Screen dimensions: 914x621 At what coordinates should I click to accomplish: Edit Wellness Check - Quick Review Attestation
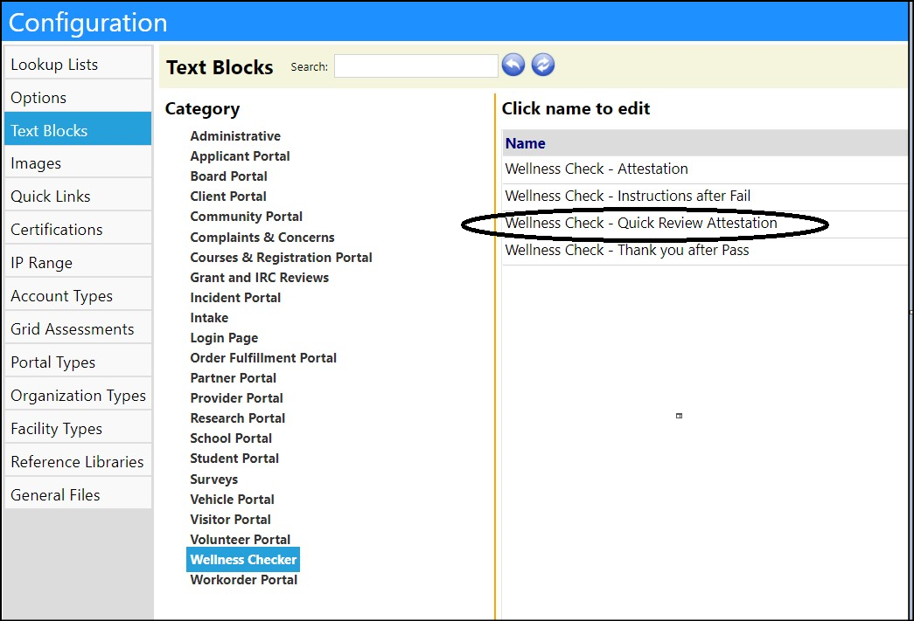click(x=641, y=223)
